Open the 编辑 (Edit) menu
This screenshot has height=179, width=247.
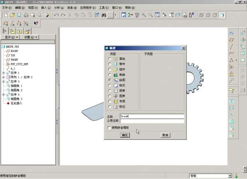(20, 7)
